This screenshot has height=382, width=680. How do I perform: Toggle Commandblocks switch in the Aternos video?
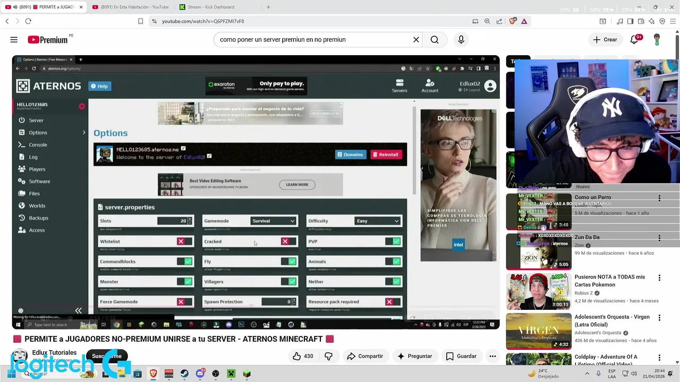(x=185, y=262)
